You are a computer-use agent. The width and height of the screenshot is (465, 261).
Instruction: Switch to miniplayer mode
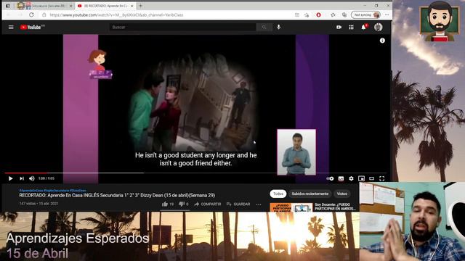tap(361, 178)
